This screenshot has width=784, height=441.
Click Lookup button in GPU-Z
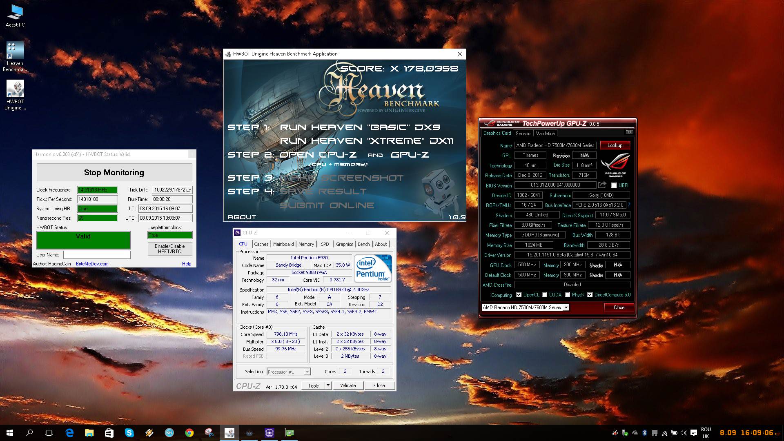pyautogui.click(x=615, y=145)
